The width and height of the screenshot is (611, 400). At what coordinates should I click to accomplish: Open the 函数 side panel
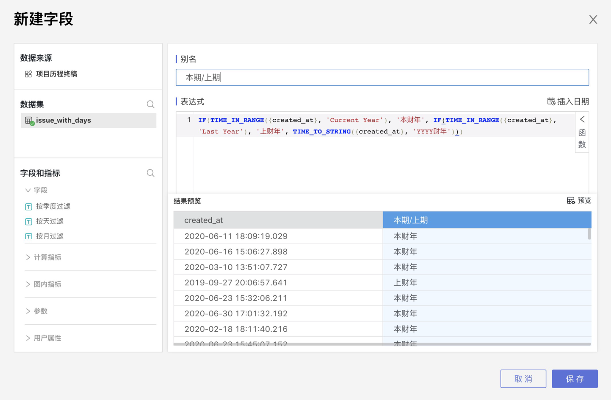582,132
